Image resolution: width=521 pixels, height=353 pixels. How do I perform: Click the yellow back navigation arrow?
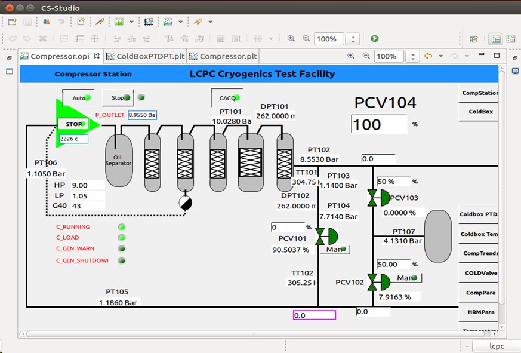[428, 56]
